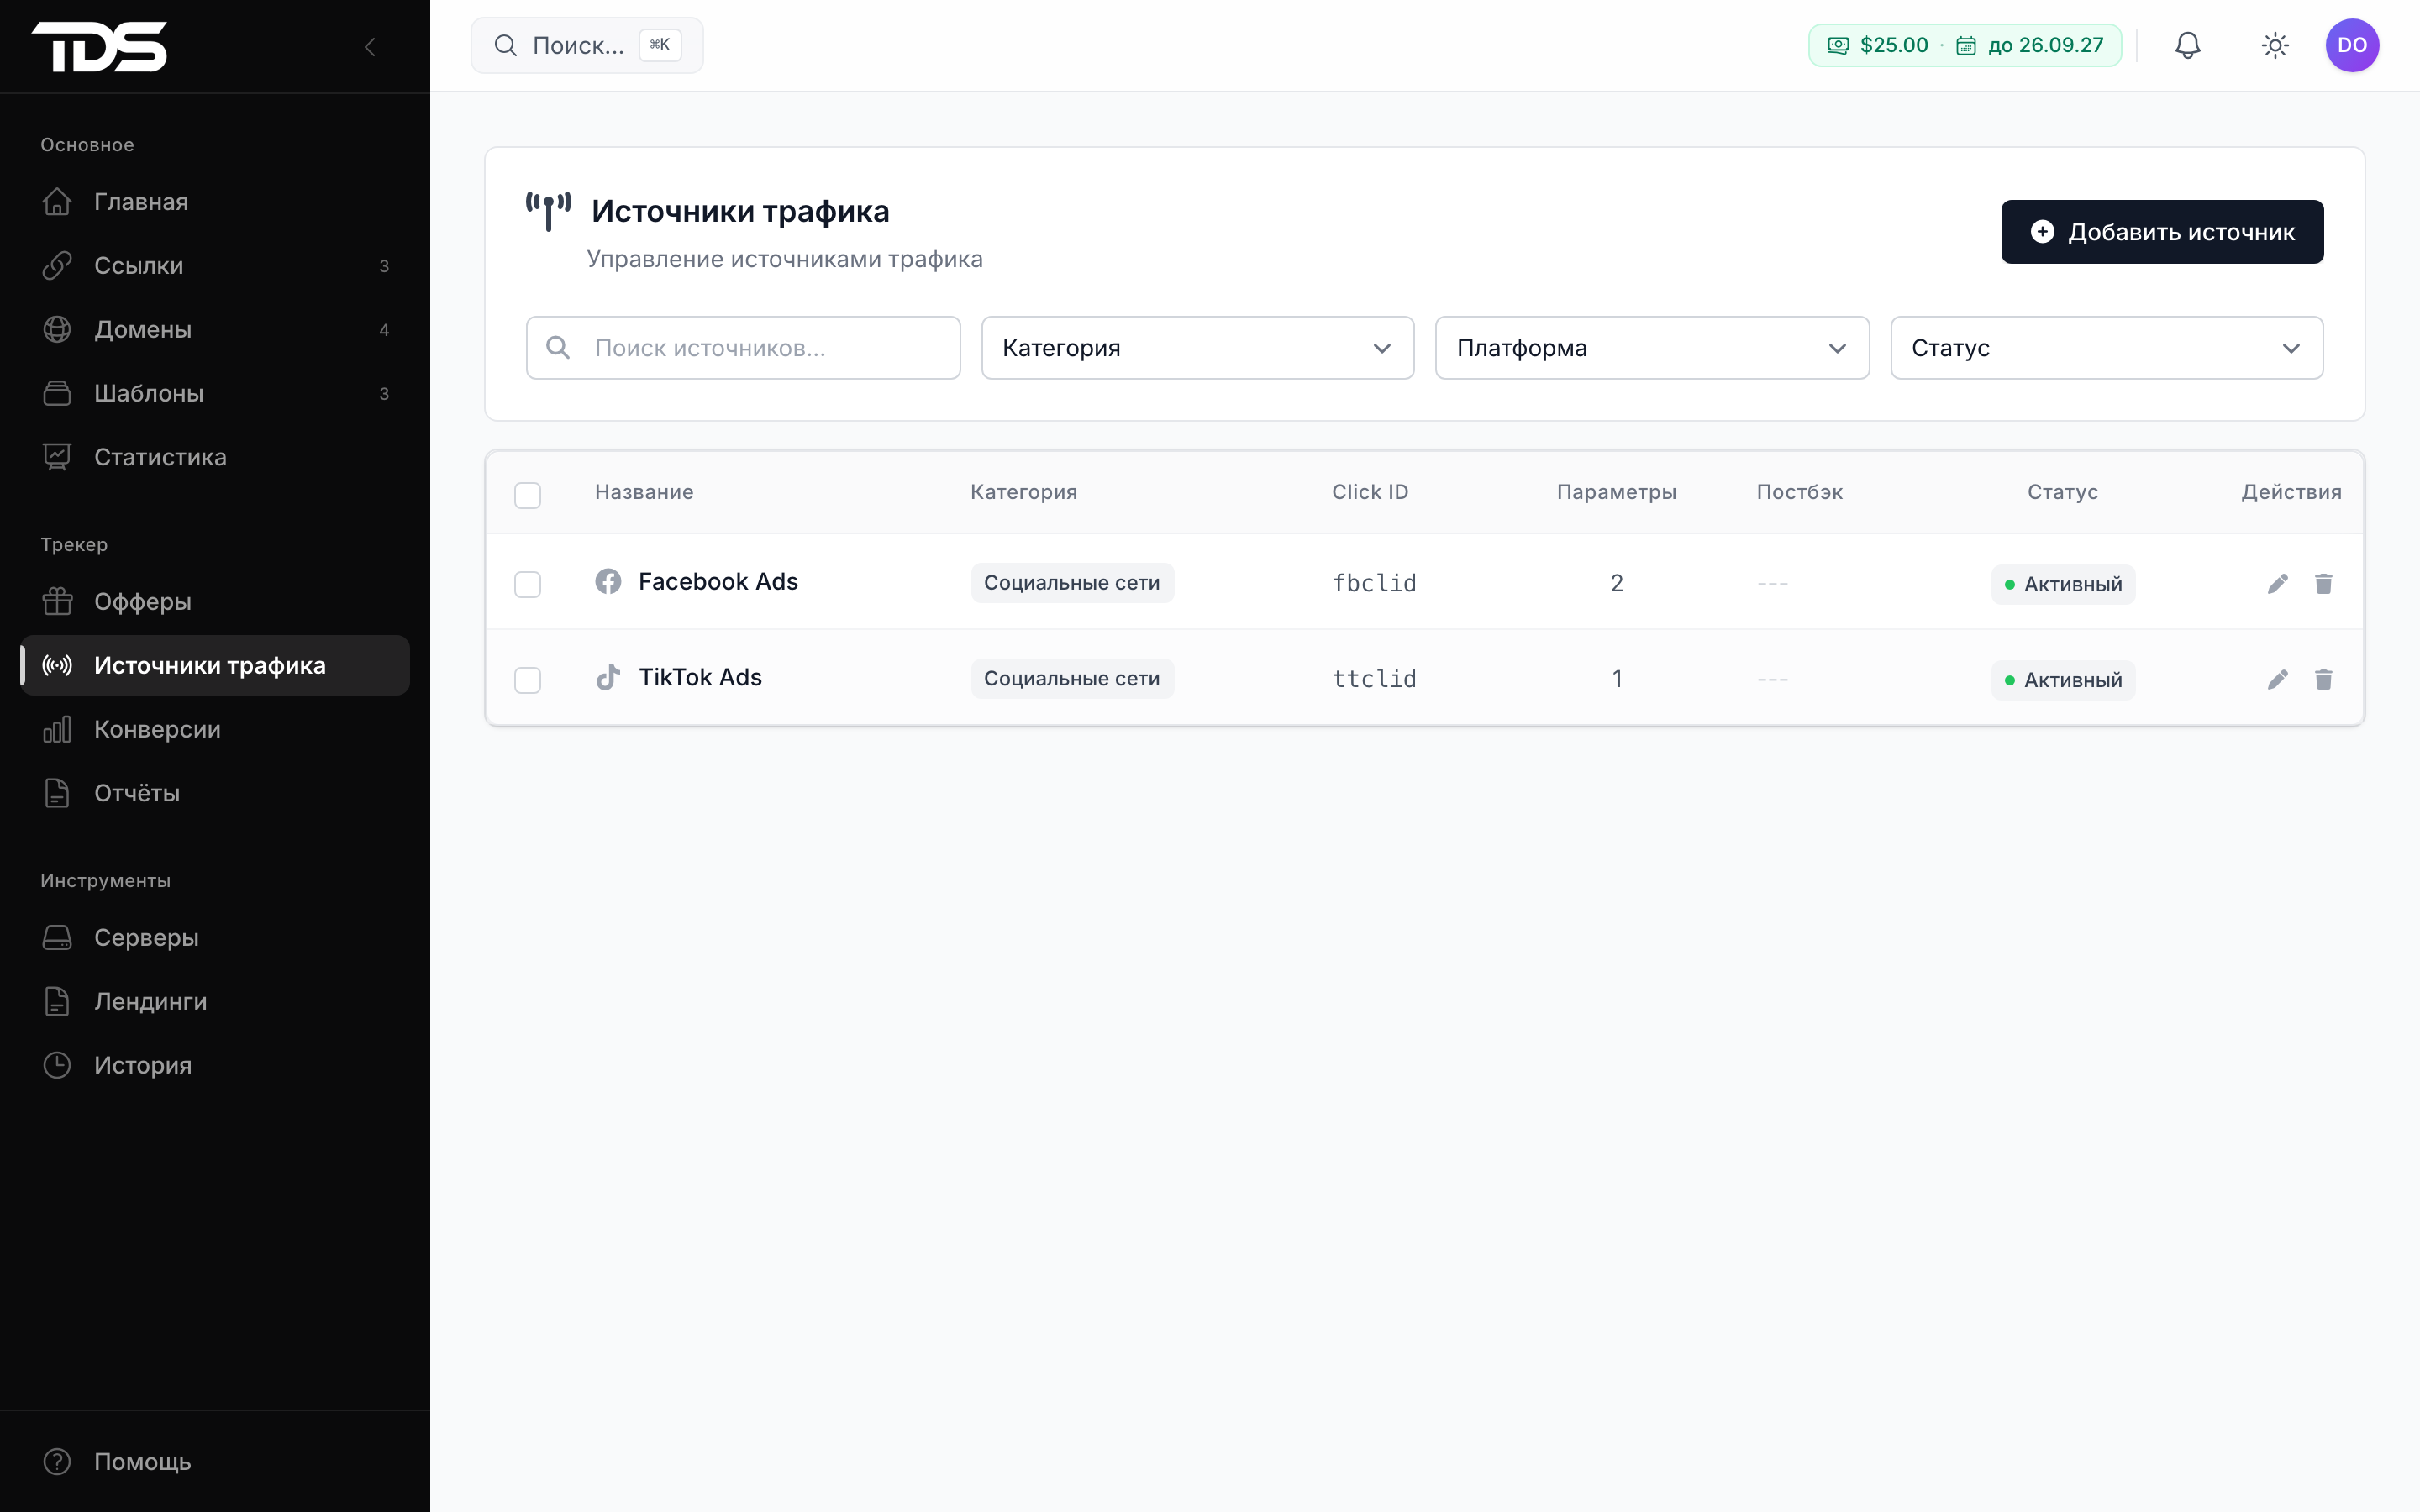Image resolution: width=2420 pixels, height=1512 pixels.
Task: Click the TDS logo
Action: pos(99,46)
